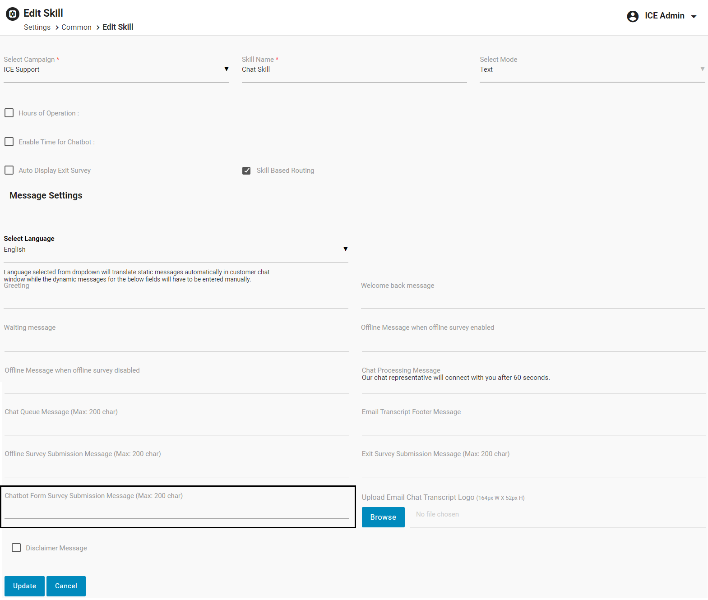Viewport: 708px width, 600px height.
Task: Cancel editing the skill
Action: (66, 586)
